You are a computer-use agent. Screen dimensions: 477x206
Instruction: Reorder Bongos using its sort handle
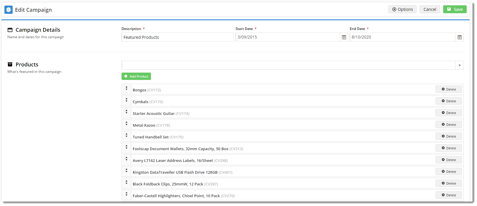click(127, 88)
